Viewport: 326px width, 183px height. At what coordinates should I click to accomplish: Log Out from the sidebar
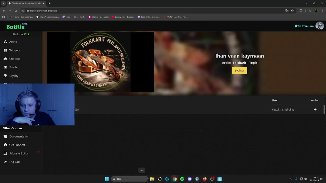[14, 162]
